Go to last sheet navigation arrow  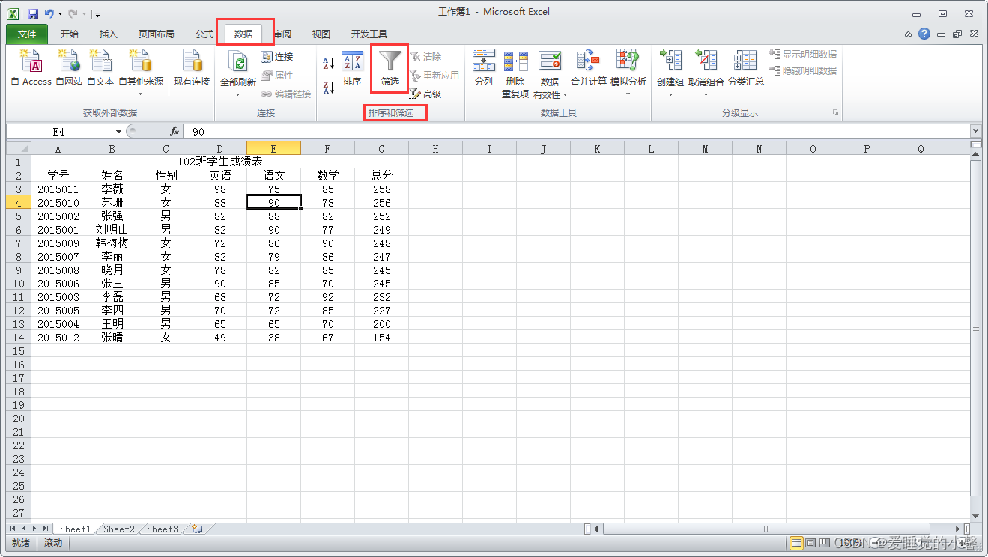[x=46, y=529]
